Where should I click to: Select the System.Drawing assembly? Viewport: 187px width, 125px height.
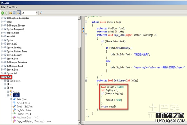[14, 47]
